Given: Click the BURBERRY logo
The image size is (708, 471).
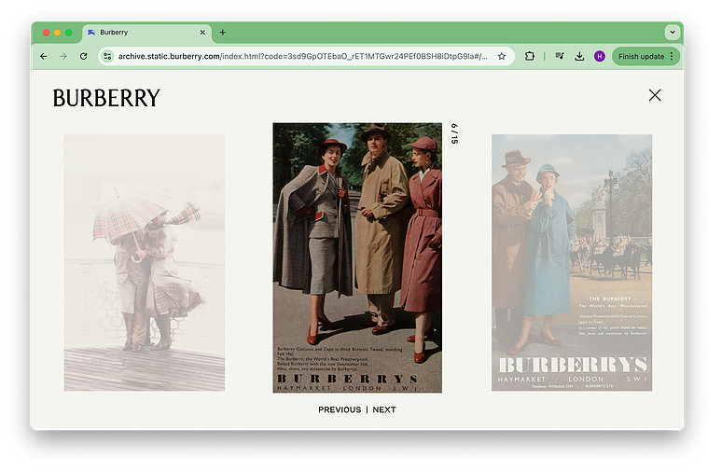Looking at the screenshot, I should coord(106,98).
